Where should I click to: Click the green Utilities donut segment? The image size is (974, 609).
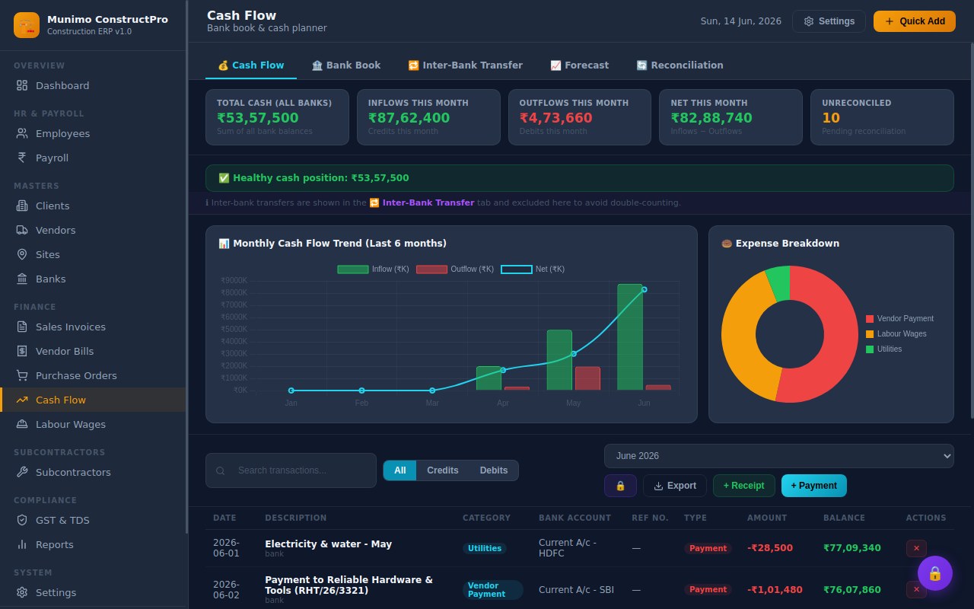pyautogui.click(x=779, y=282)
